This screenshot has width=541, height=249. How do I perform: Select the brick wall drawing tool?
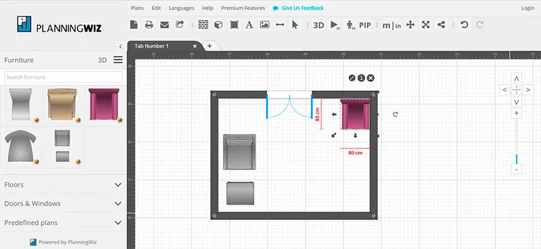pos(204,25)
